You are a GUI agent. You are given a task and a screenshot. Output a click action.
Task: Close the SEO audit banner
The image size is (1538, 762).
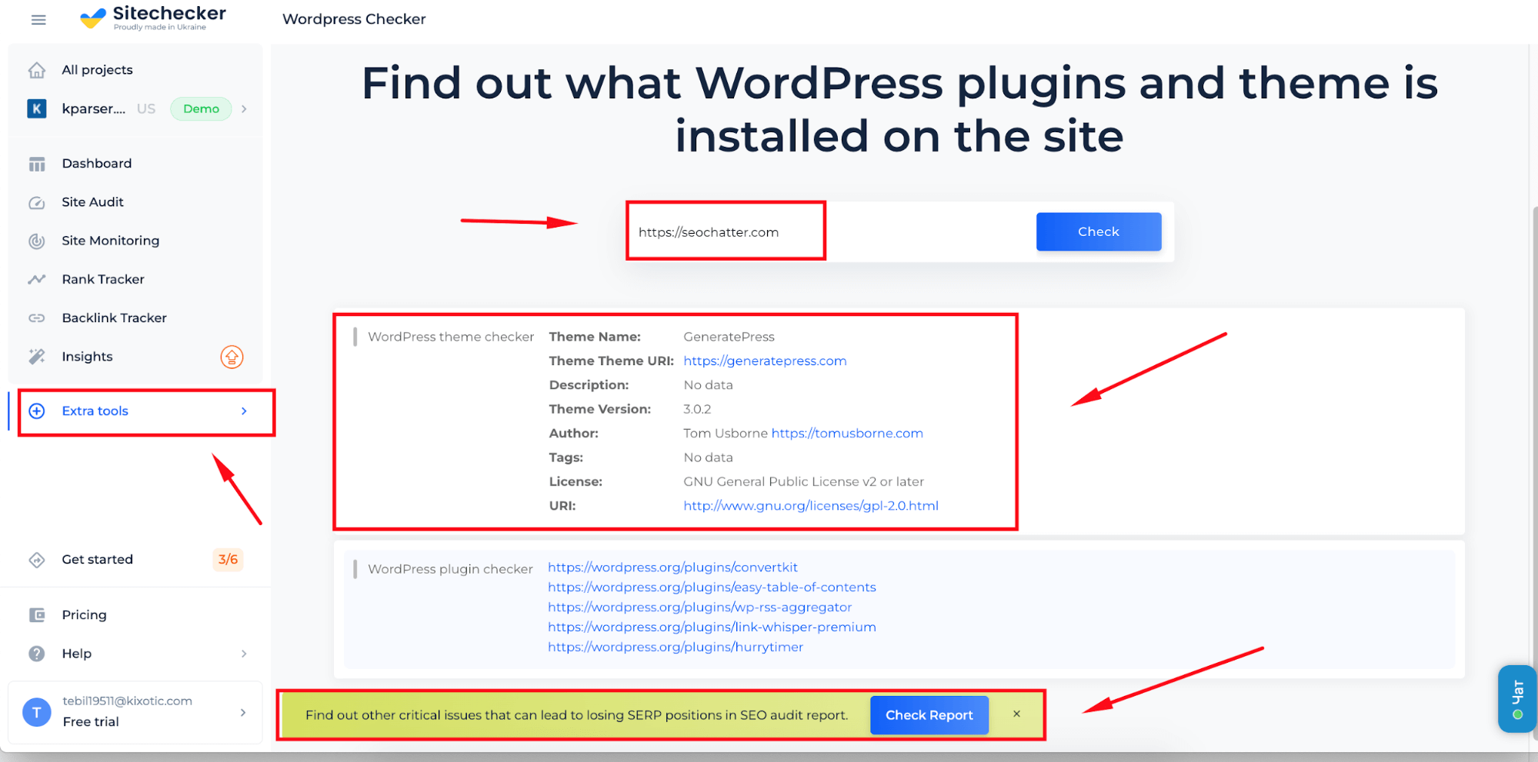pos(1016,714)
